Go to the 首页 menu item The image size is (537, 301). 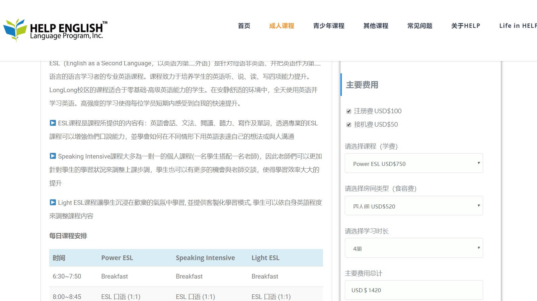pos(244,26)
